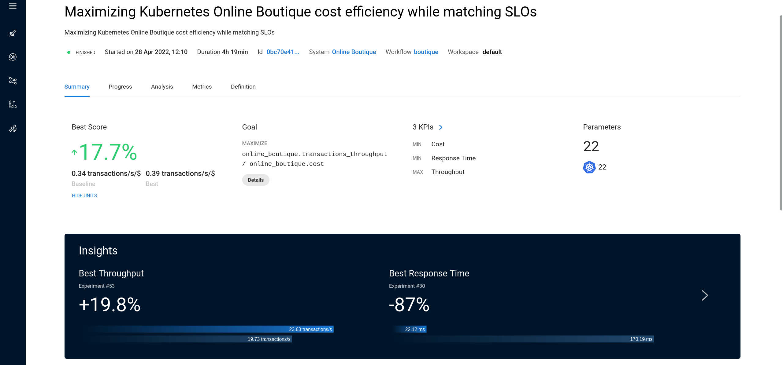This screenshot has width=783, height=365.
Task: Click the Details button under Goal
Action: [256, 180]
